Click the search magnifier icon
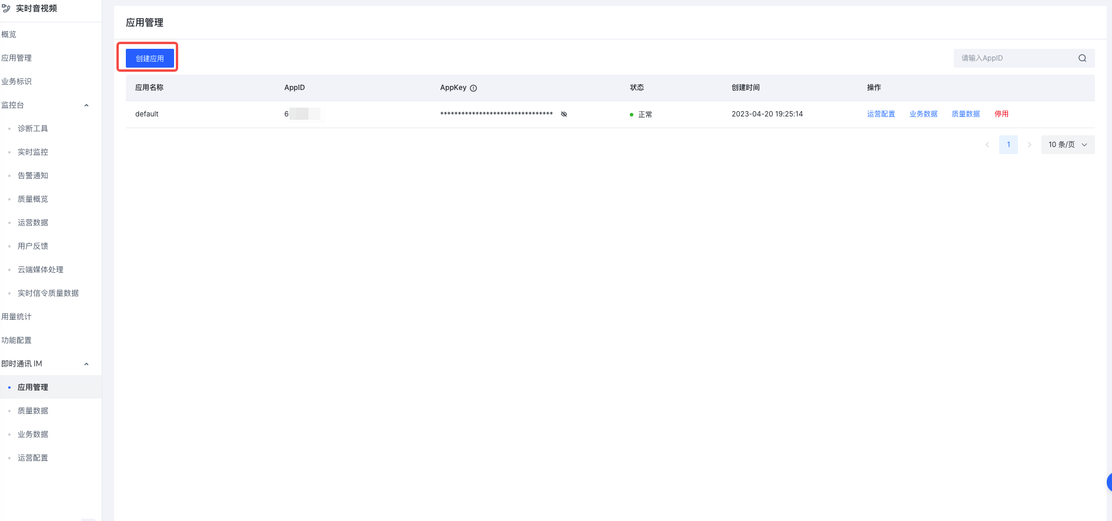Viewport: 1112px width, 521px height. click(x=1082, y=58)
